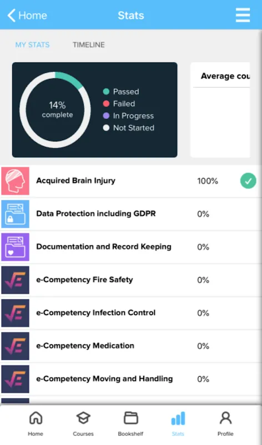Tap the green completed checkmark badge
The height and width of the screenshot is (445, 262).
[248, 181]
